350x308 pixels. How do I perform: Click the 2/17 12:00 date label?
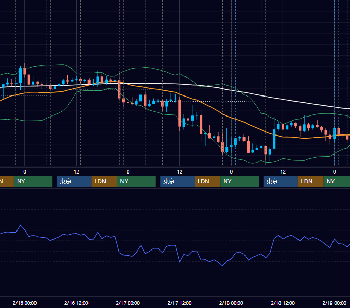click(180, 303)
